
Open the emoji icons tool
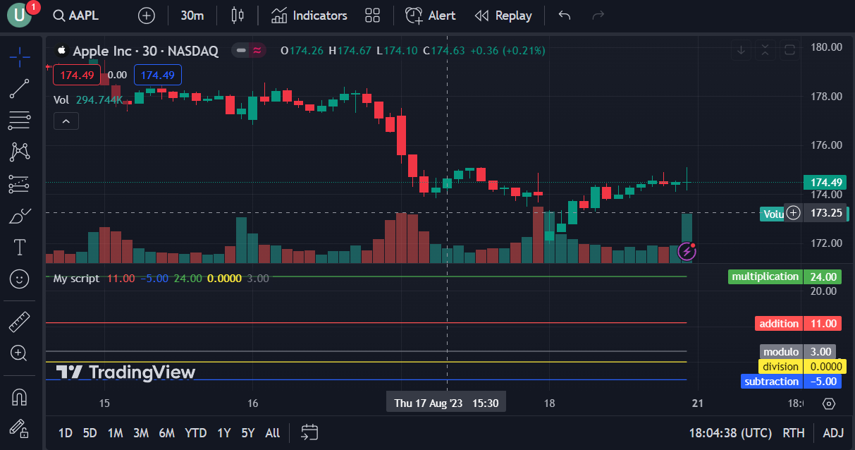pos(20,279)
